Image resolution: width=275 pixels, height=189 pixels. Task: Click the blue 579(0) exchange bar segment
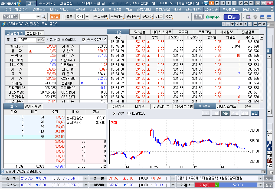(x=238, y=185)
